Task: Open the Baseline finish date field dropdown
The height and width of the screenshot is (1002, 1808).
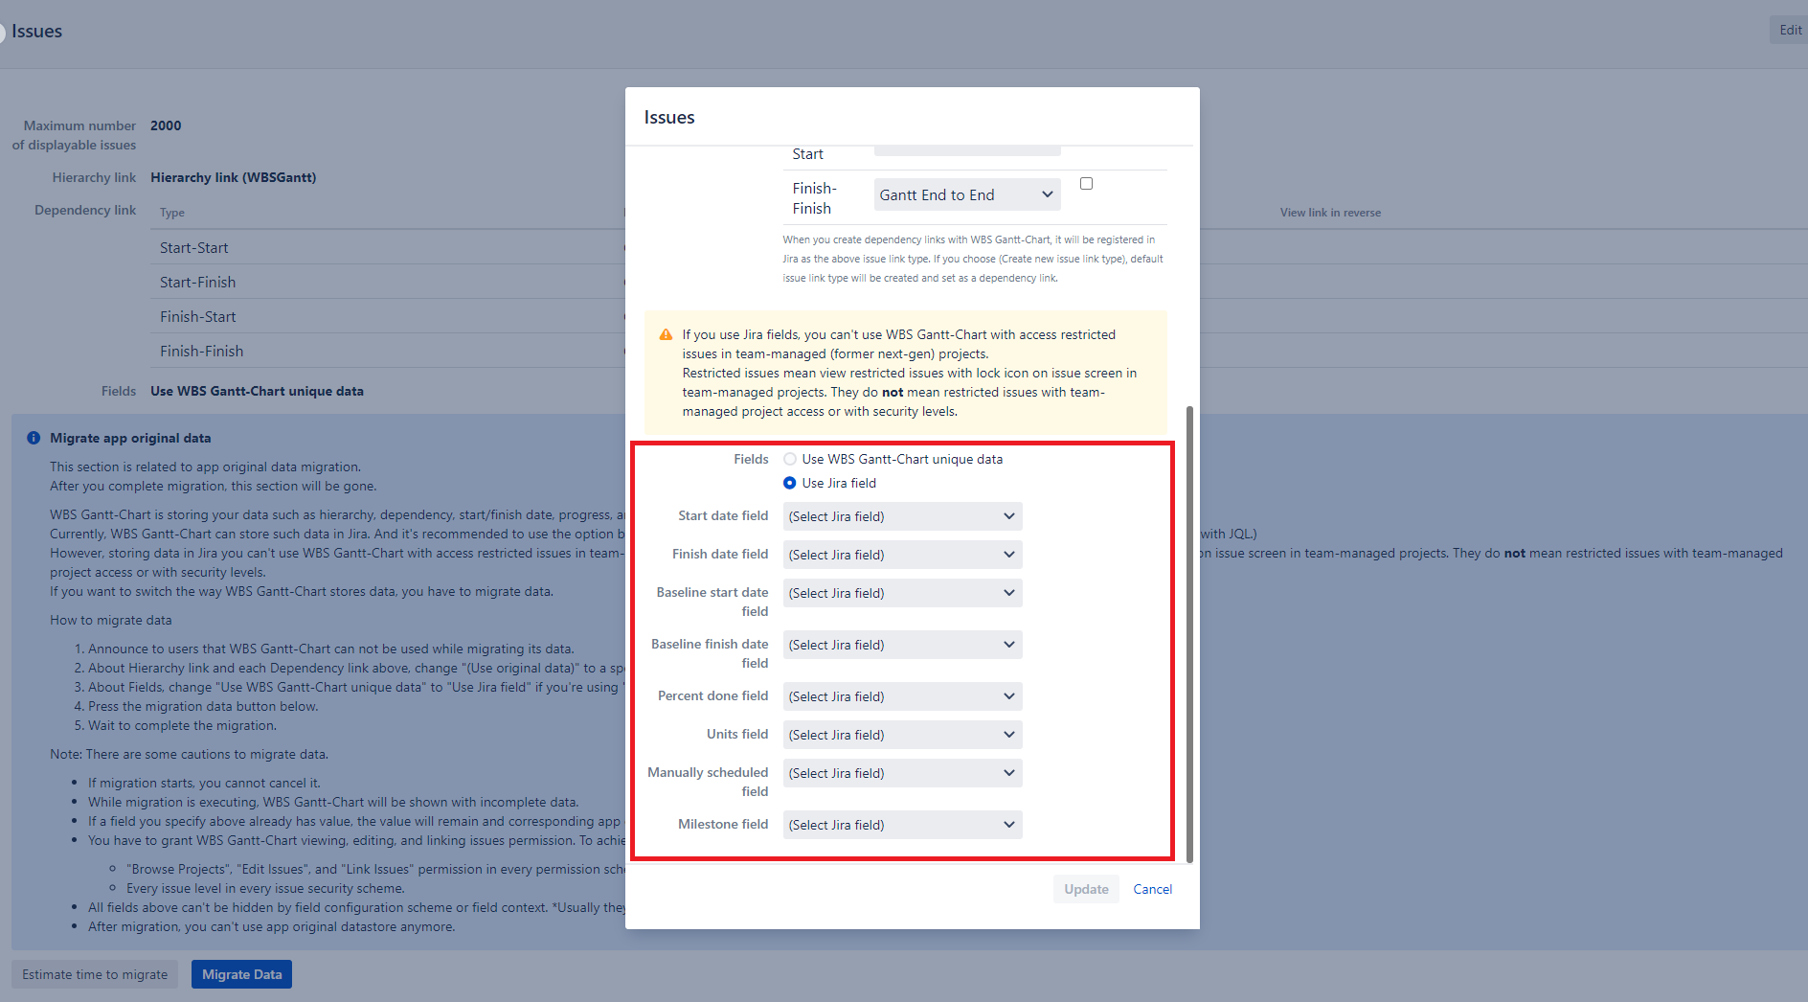Action: click(x=902, y=646)
